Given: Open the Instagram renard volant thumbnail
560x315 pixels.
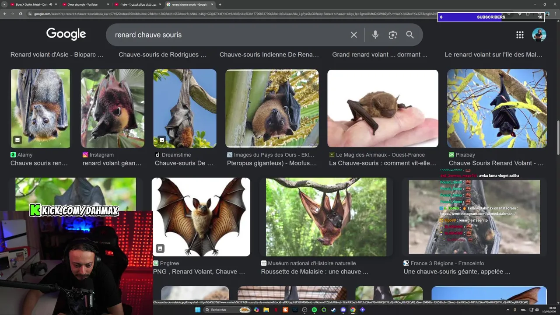Looking at the screenshot, I should tap(112, 108).
